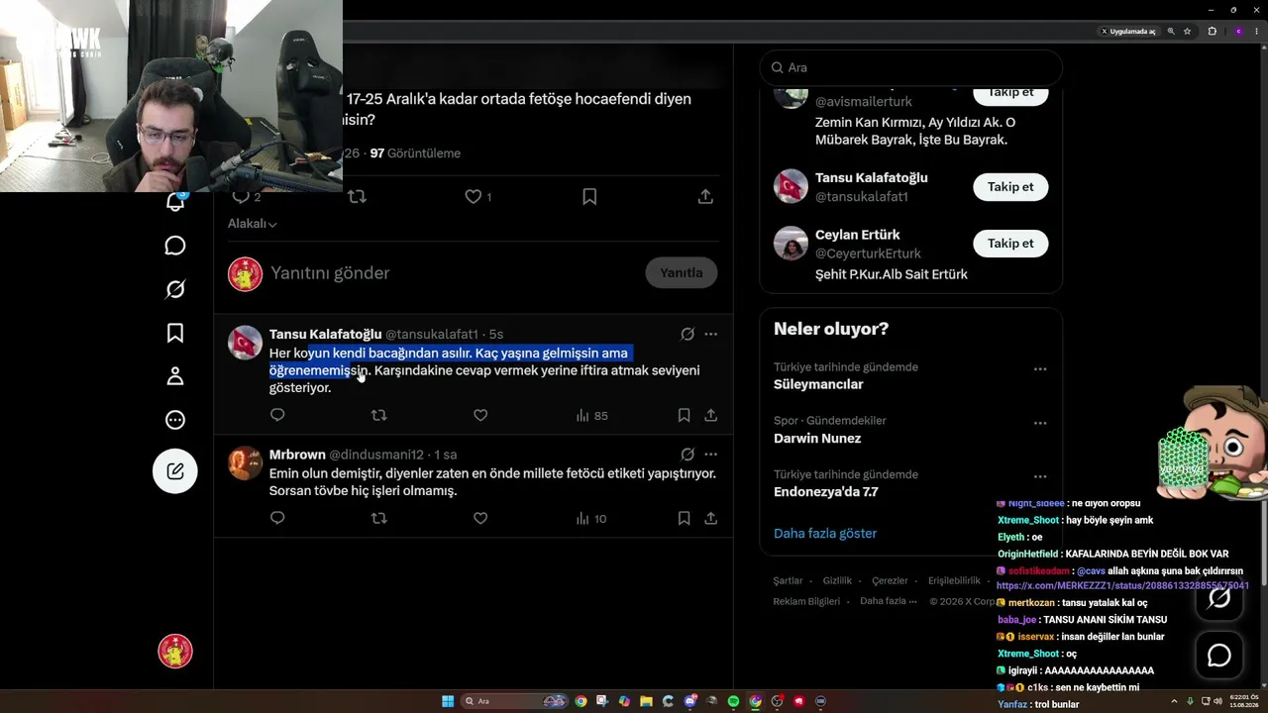The image size is (1268, 713).
Task: Open the Gizlilik footer link
Action: [837, 581]
